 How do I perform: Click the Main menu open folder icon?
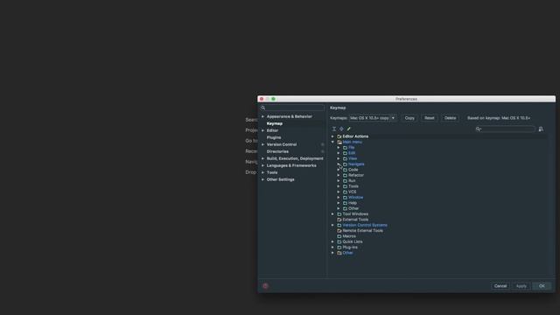coord(339,142)
